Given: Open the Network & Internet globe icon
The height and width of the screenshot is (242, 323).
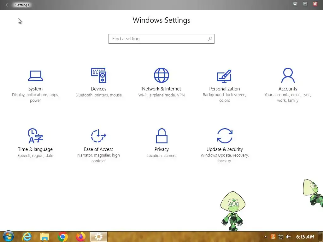Looking at the screenshot, I should (x=161, y=75).
